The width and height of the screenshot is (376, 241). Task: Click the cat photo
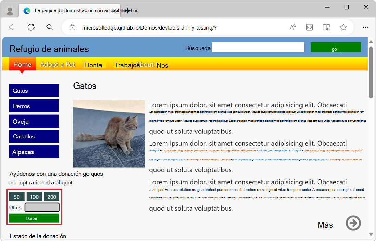(109, 134)
